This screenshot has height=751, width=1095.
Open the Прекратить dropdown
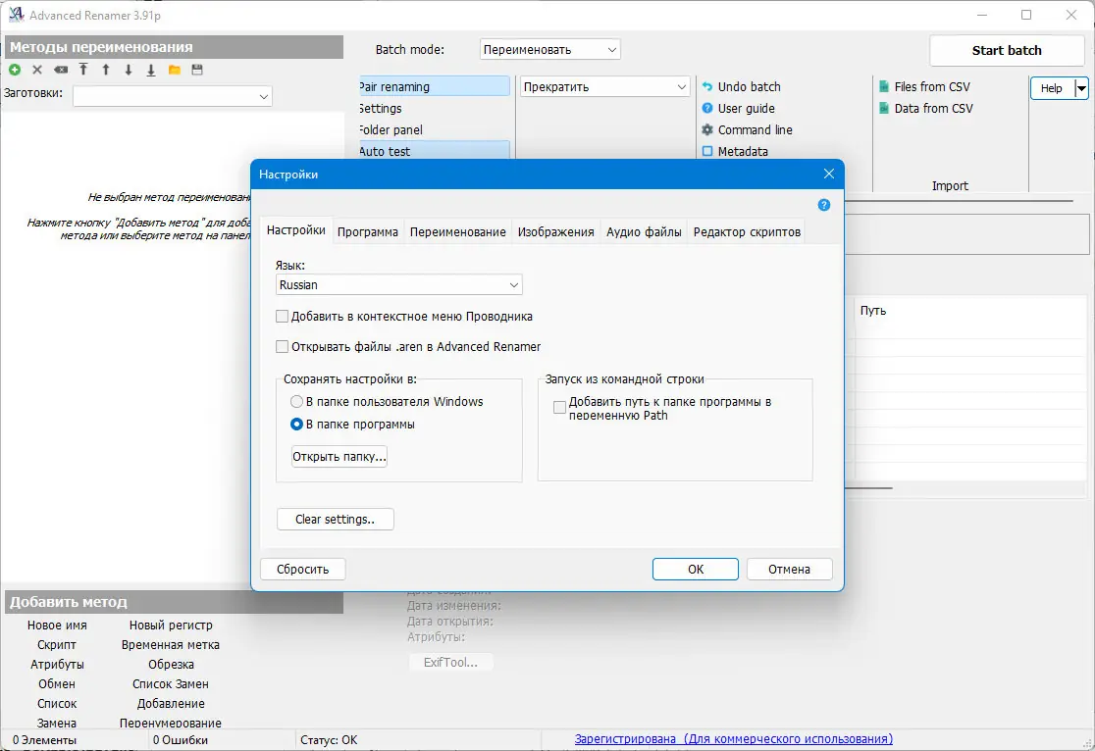click(604, 86)
